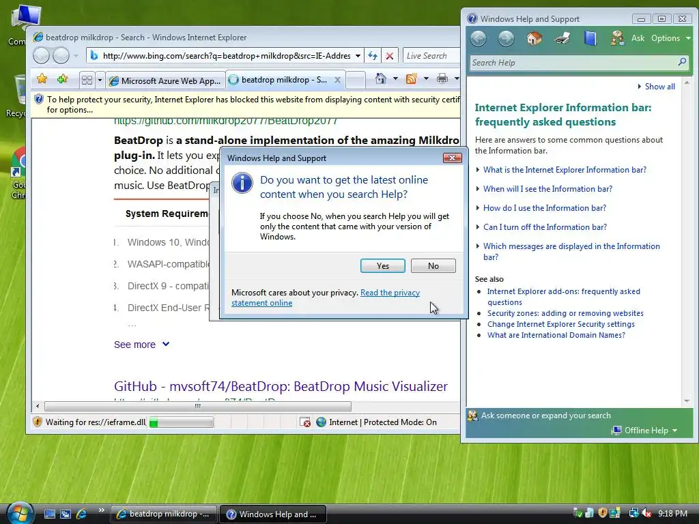Click the Print icon in IE toolbar
This screenshot has height=524, width=699.
(442, 79)
